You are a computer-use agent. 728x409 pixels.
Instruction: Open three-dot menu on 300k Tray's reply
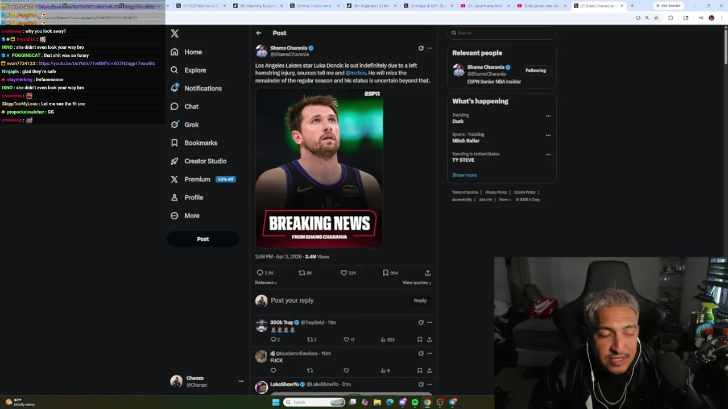[x=429, y=322]
